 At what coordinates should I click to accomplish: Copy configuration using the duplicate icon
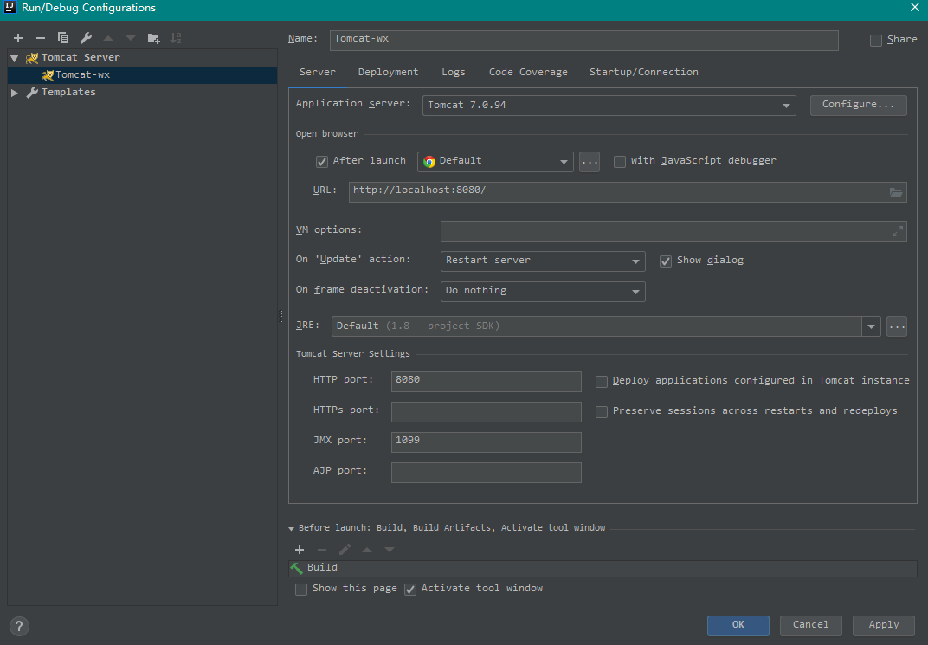pos(62,38)
